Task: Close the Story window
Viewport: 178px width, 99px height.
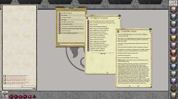Action: [85, 7]
